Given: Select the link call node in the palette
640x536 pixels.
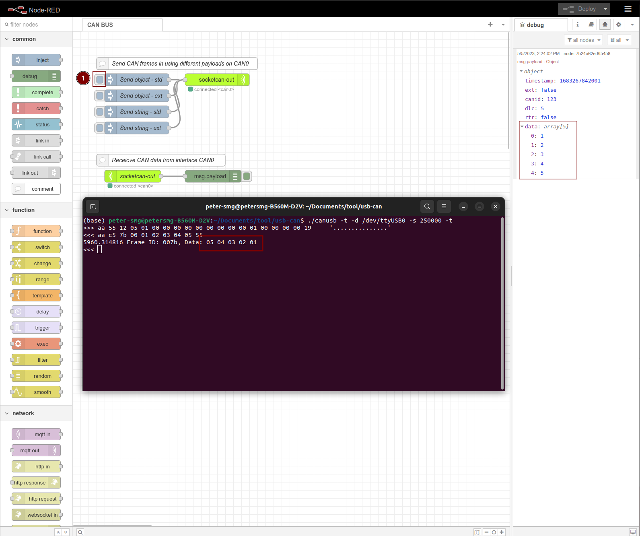Looking at the screenshot, I should click(36, 157).
